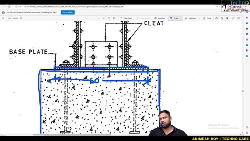Click the Print PDF icon
Screen dimensions: 250x141
[x=216, y=18]
